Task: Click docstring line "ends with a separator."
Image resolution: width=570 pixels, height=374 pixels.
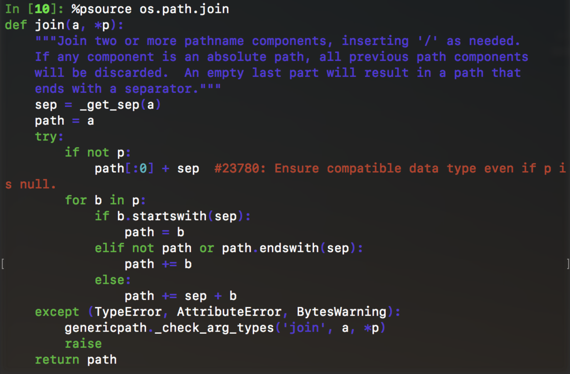Action: coord(128,89)
